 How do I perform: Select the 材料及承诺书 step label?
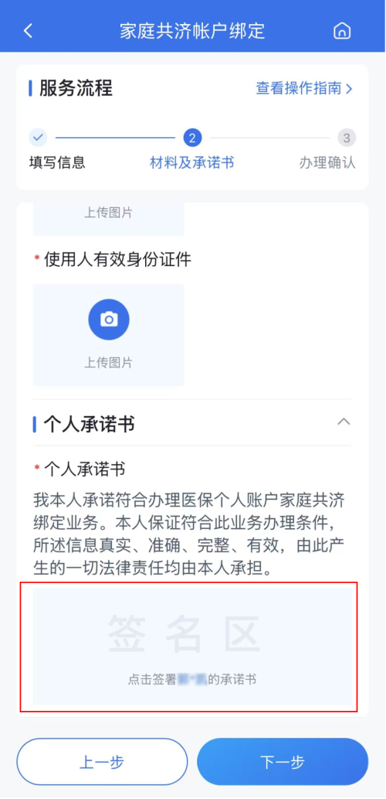click(192, 162)
